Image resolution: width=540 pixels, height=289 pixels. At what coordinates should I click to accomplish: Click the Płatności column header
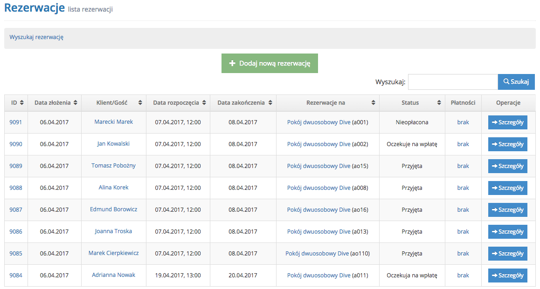[463, 103]
